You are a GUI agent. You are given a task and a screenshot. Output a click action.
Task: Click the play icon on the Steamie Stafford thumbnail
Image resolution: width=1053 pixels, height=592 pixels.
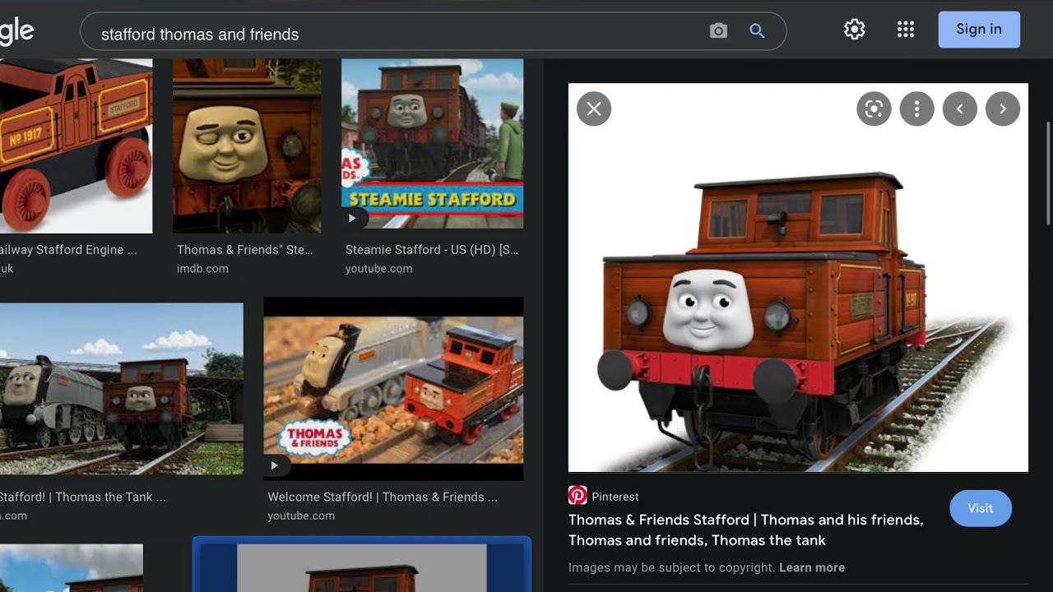pos(352,218)
